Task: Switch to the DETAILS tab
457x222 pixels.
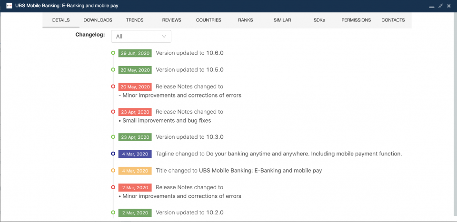Action: (61, 20)
